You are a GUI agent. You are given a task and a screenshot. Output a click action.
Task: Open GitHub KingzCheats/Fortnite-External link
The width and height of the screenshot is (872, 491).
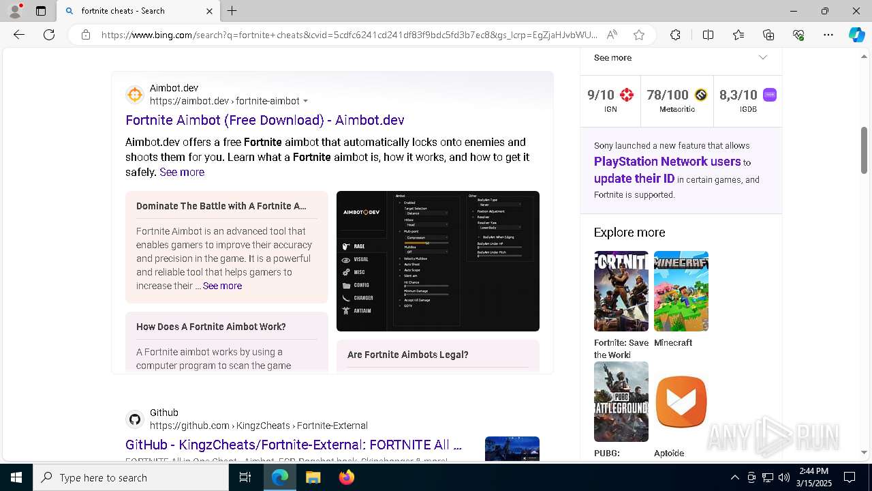[x=294, y=445]
